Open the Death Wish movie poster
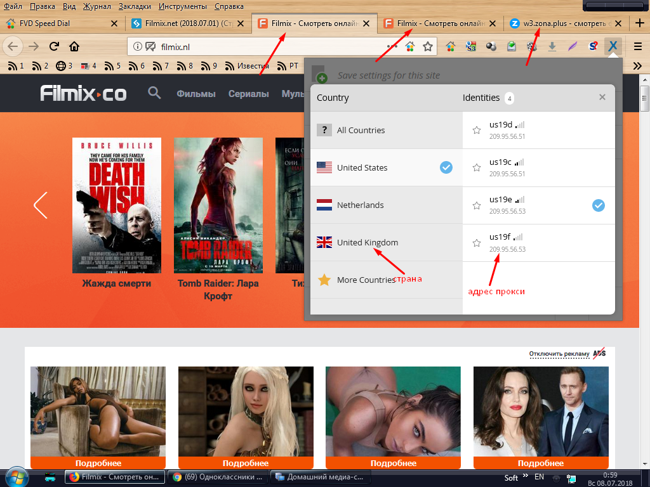The height and width of the screenshot is (487, 650). tap(116, 205)
